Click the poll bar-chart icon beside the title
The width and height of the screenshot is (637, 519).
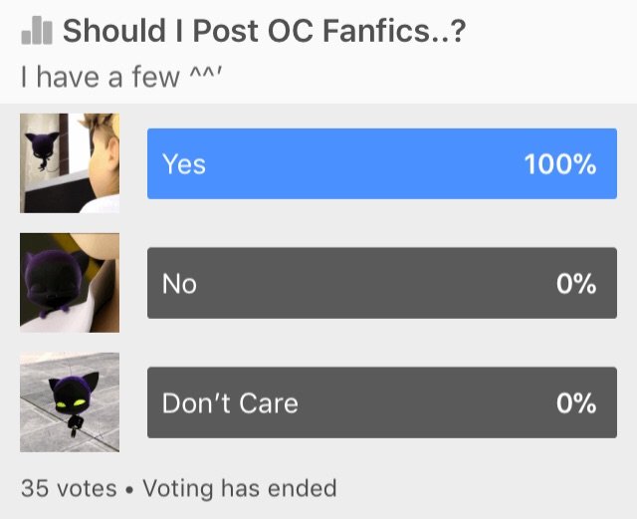[37, 30]
